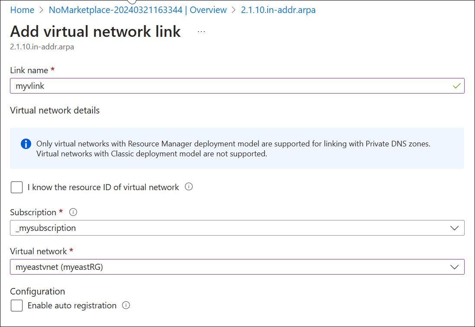Open NoMarketplace-20240321163344 Overview breadcrumb
475x327 pixels.
coord(138,10)
